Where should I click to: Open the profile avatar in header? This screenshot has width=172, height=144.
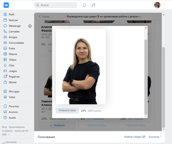(x=157, y=5)
